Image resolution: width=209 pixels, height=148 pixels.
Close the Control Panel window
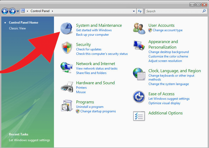[x=204, y=5]
